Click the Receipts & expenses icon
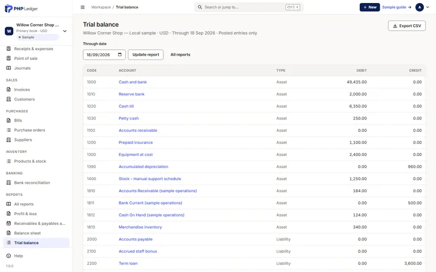This screenshot has width=436, height=272. (x=8, y=48)
